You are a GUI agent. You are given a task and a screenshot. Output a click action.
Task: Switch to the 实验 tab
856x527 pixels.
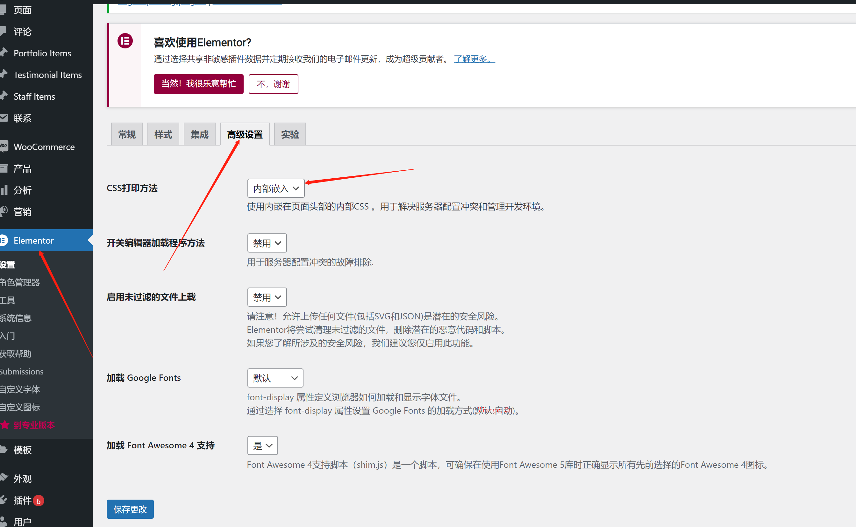click(289, 134)
